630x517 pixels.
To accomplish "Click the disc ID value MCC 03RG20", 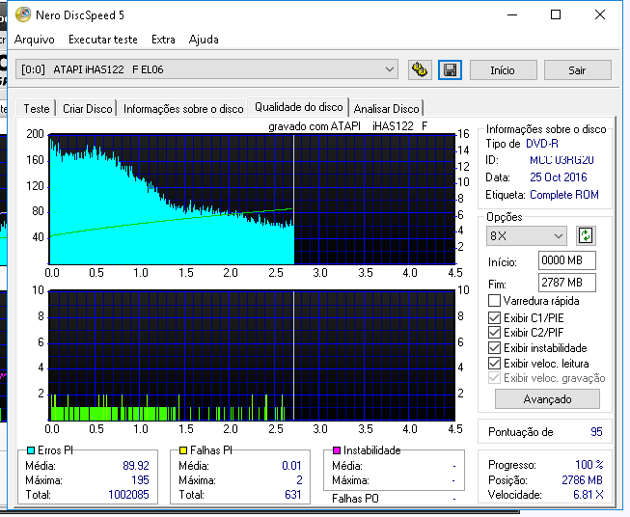I will (x=562, y=160).
